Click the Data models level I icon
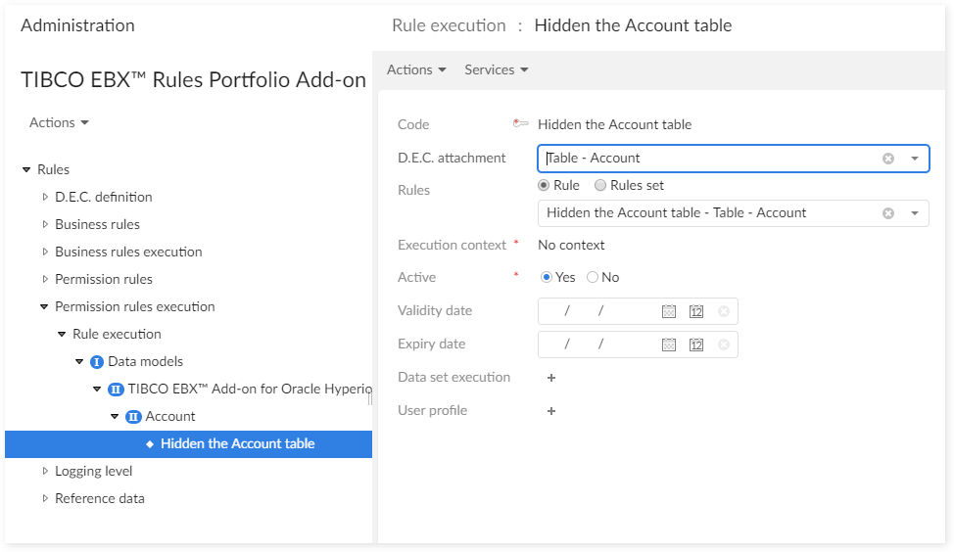The image size is (954, 552). click(x=97, y=362)
